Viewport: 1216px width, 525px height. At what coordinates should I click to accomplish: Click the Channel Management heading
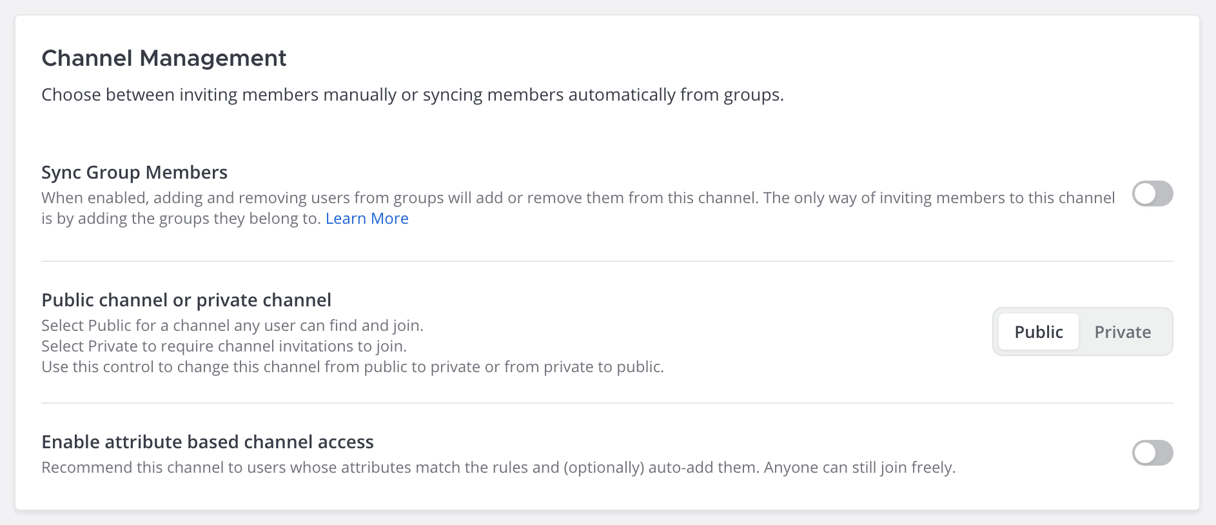pos(164,58)
